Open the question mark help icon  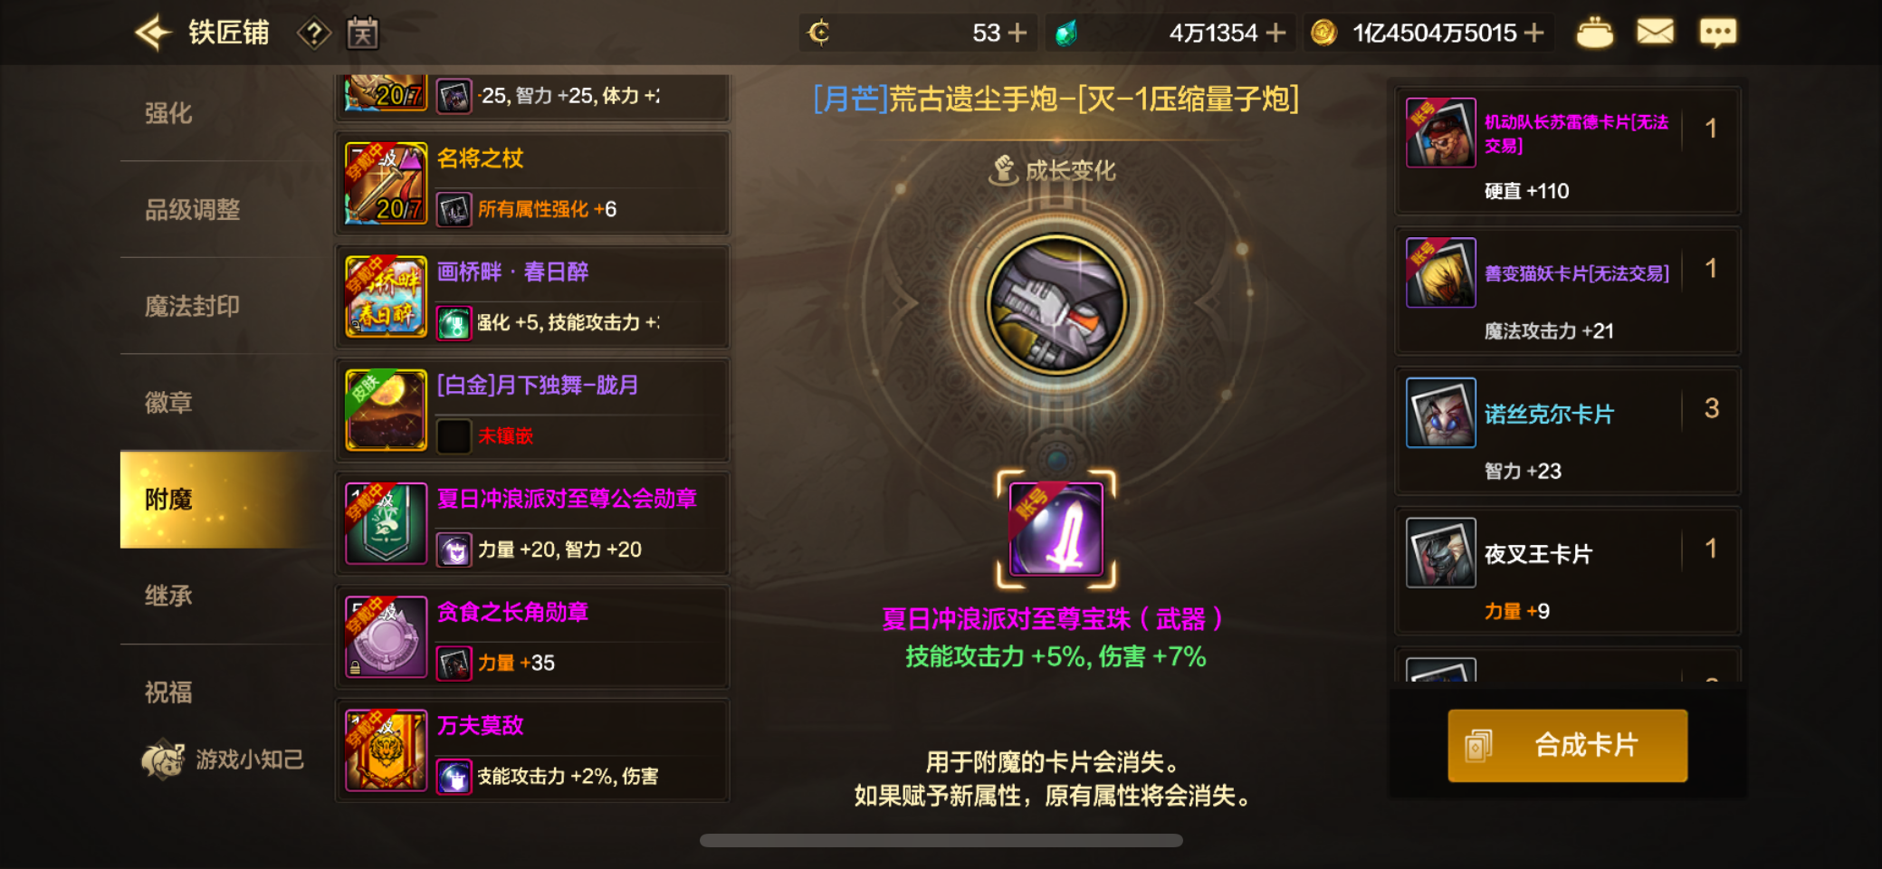tap(313, 34)
